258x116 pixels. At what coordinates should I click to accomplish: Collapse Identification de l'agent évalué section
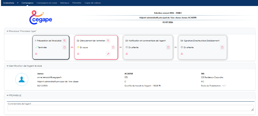pyautogui.click(x=8, y=66)
